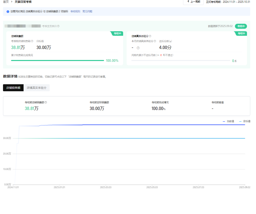Image resolution: width=256 pixels, height=214 pixels.
Task: Click help icon next to 考核主营类目
Action: (x=58, y=26)
